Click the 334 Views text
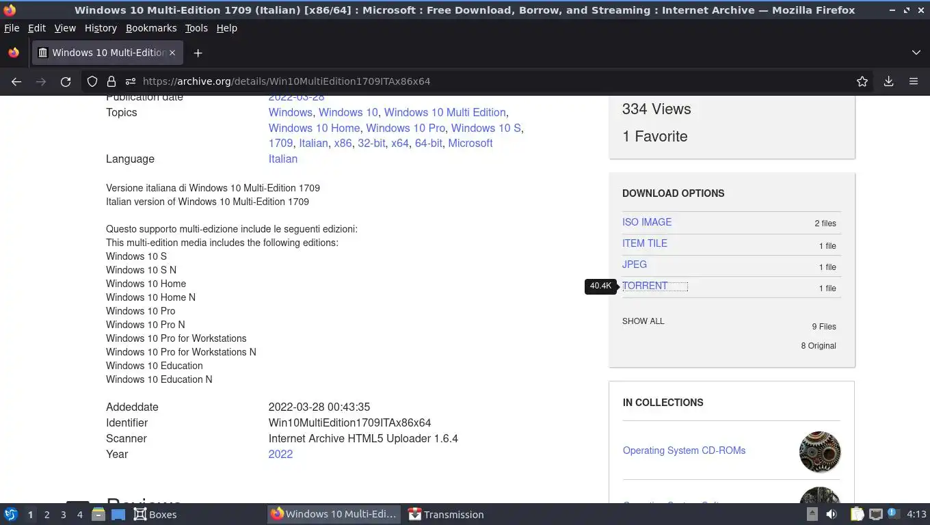 tap(656, 109)
